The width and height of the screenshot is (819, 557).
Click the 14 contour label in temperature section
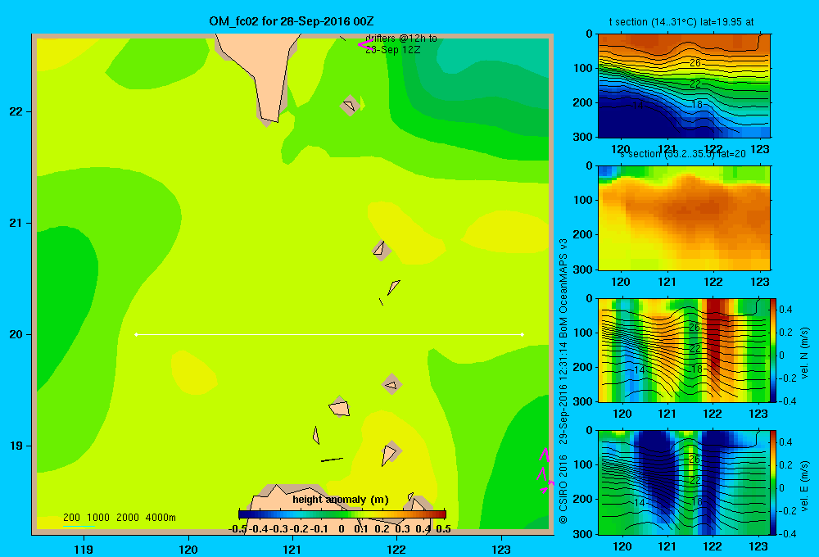coord(638,106)
